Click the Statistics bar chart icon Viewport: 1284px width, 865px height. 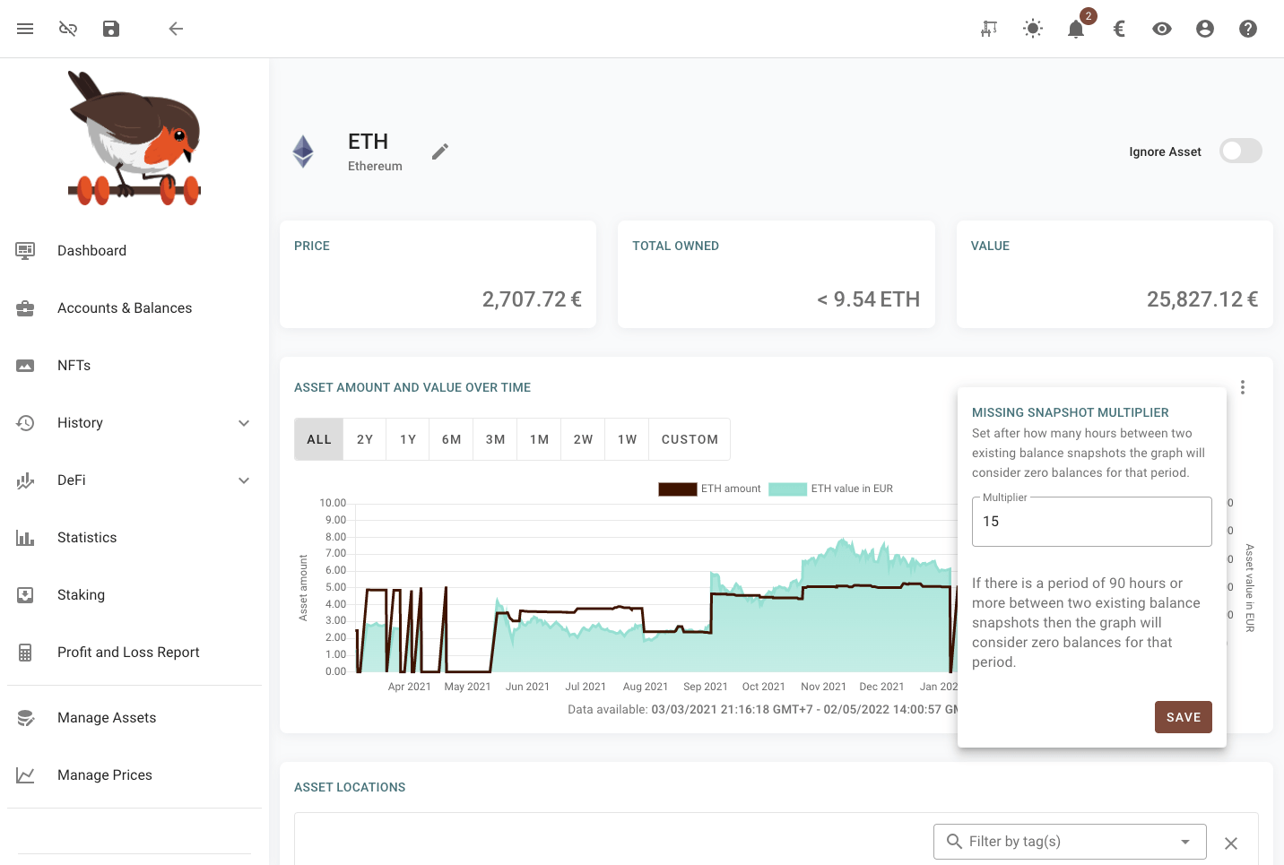point(25,538)
